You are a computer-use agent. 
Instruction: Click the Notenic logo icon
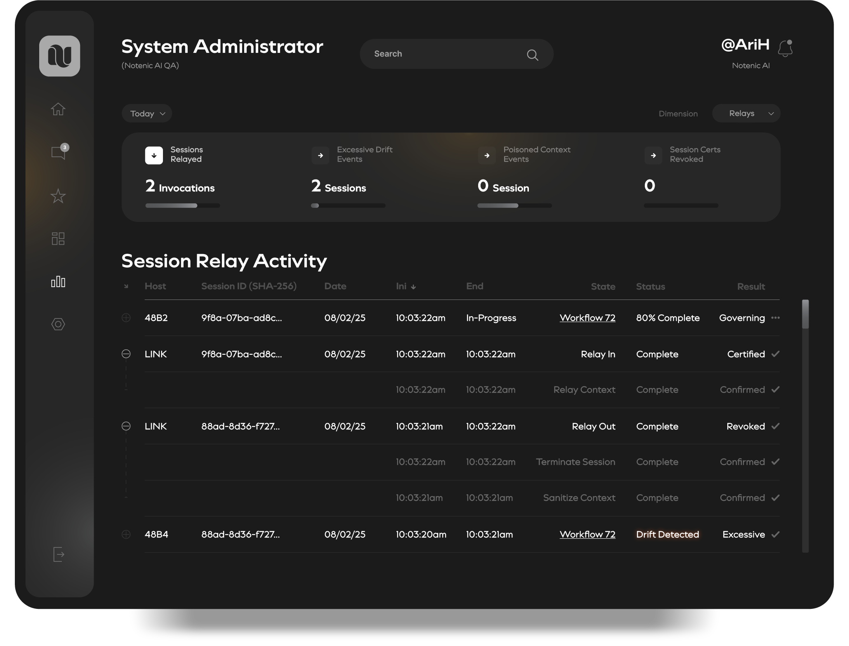click(59, 56)
